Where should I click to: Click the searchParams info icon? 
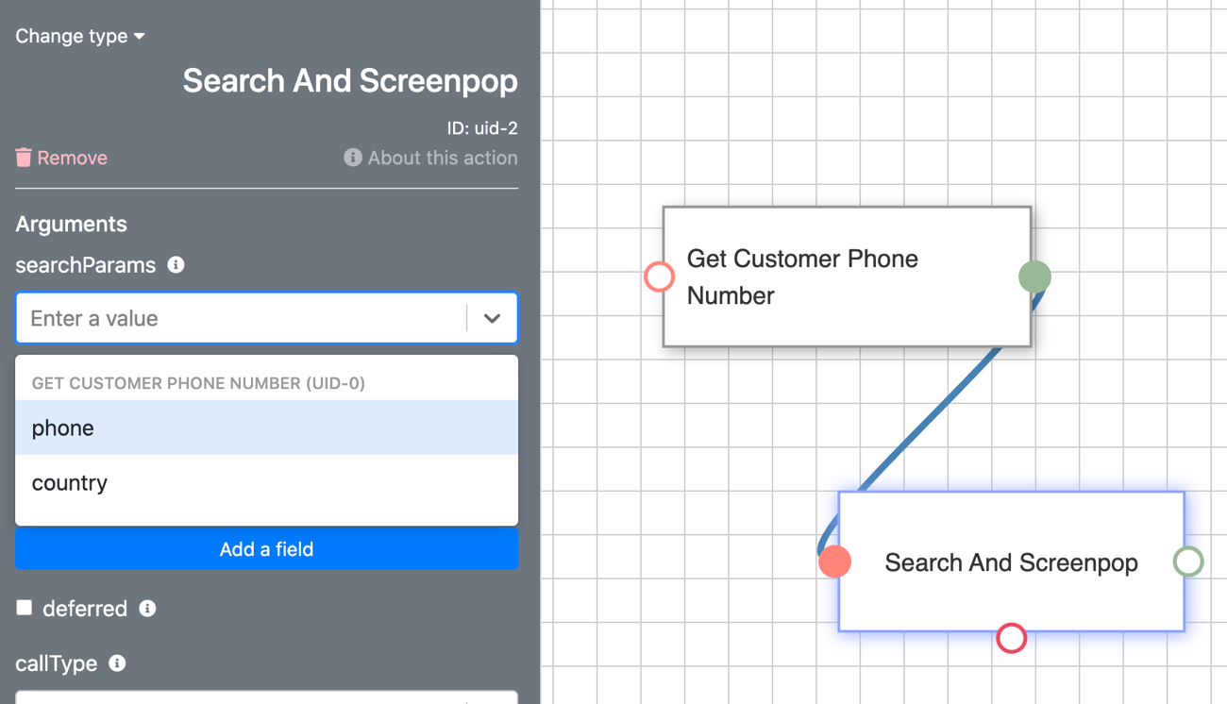(x=176, y=265)
